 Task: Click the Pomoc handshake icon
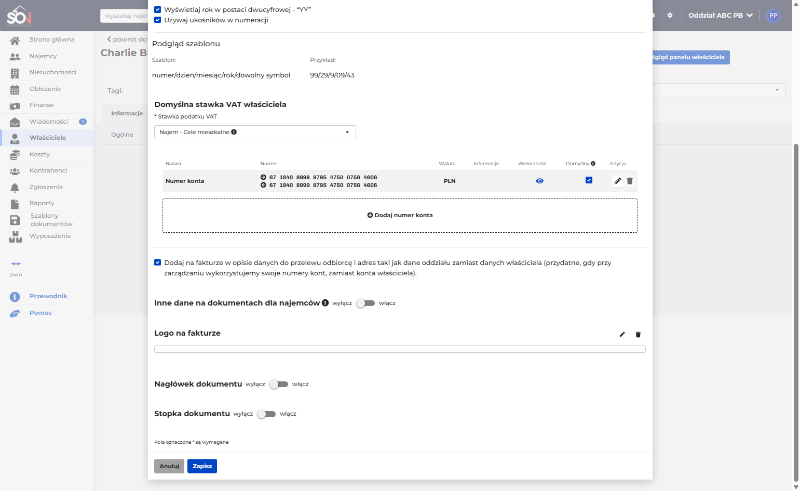point(15,313)
